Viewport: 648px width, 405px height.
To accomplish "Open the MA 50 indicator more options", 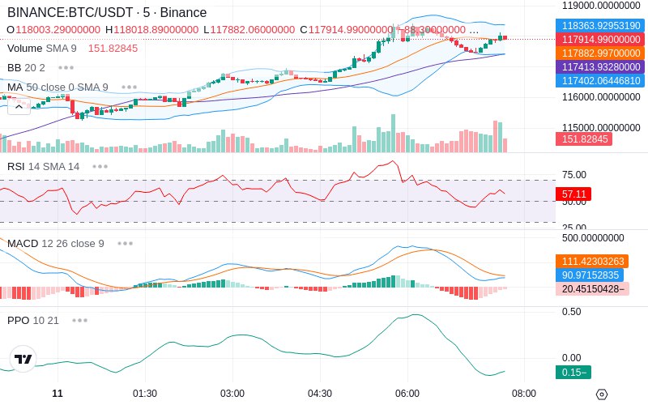I will point(130,87).
